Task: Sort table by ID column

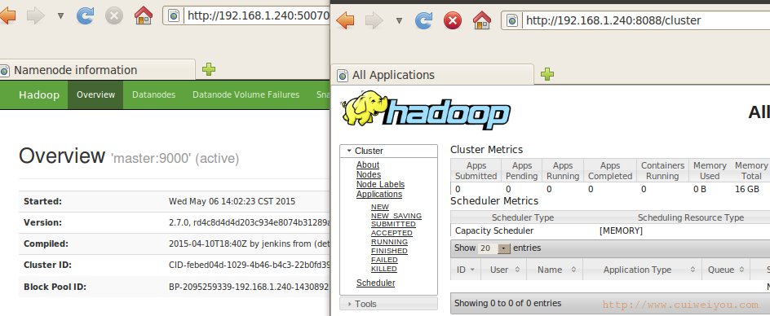Action: 466,270
